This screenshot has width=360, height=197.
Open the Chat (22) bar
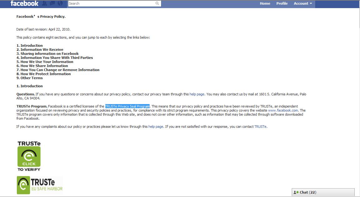click(323, 192)
